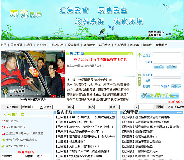Open news 上口镇 专题调研周 link

89,80
